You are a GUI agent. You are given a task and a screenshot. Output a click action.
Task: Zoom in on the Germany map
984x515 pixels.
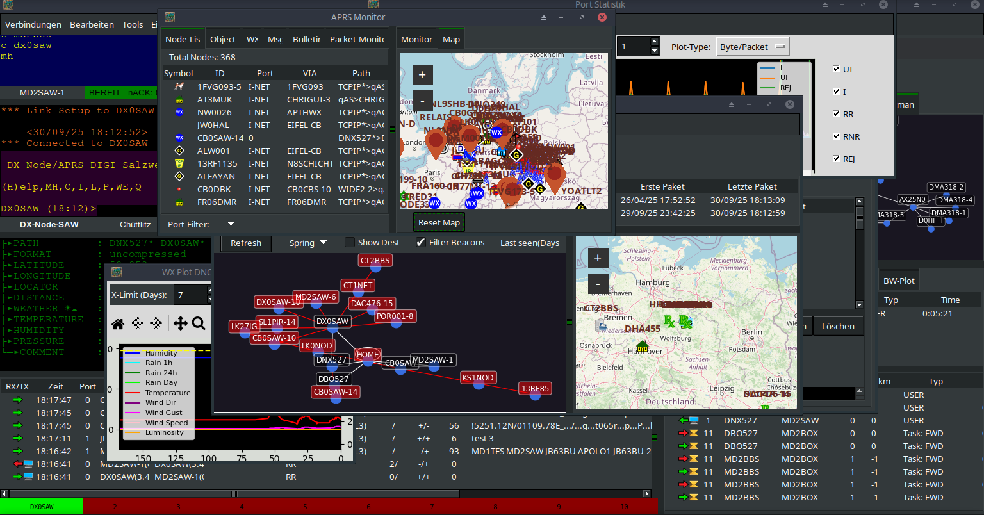[x=597, y=257]
